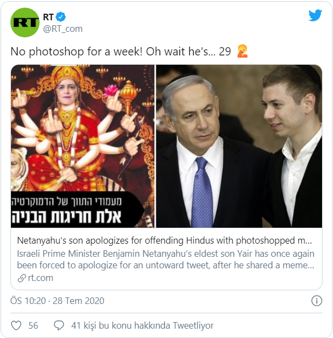Open '41 kişi bu konu hakkında Tweetliyor'
This screenshot has height=338, width=333.
[x=142, y=325]
